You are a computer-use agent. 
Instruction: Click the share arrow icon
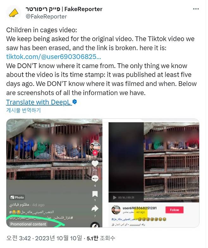click(95, 209)
